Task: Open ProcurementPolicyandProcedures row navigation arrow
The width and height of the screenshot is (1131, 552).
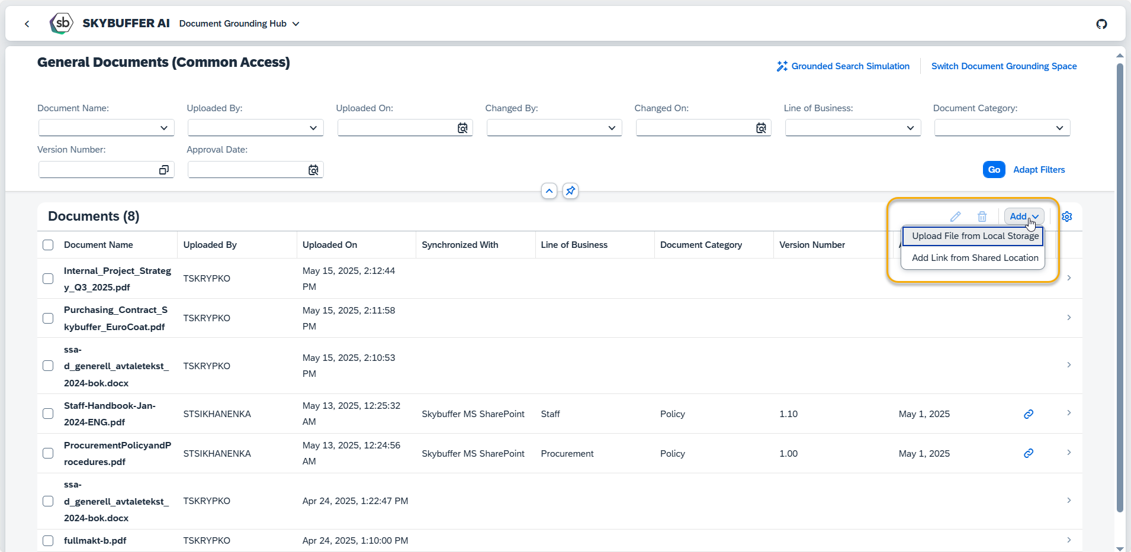Action: click(x=1069, y=453)
